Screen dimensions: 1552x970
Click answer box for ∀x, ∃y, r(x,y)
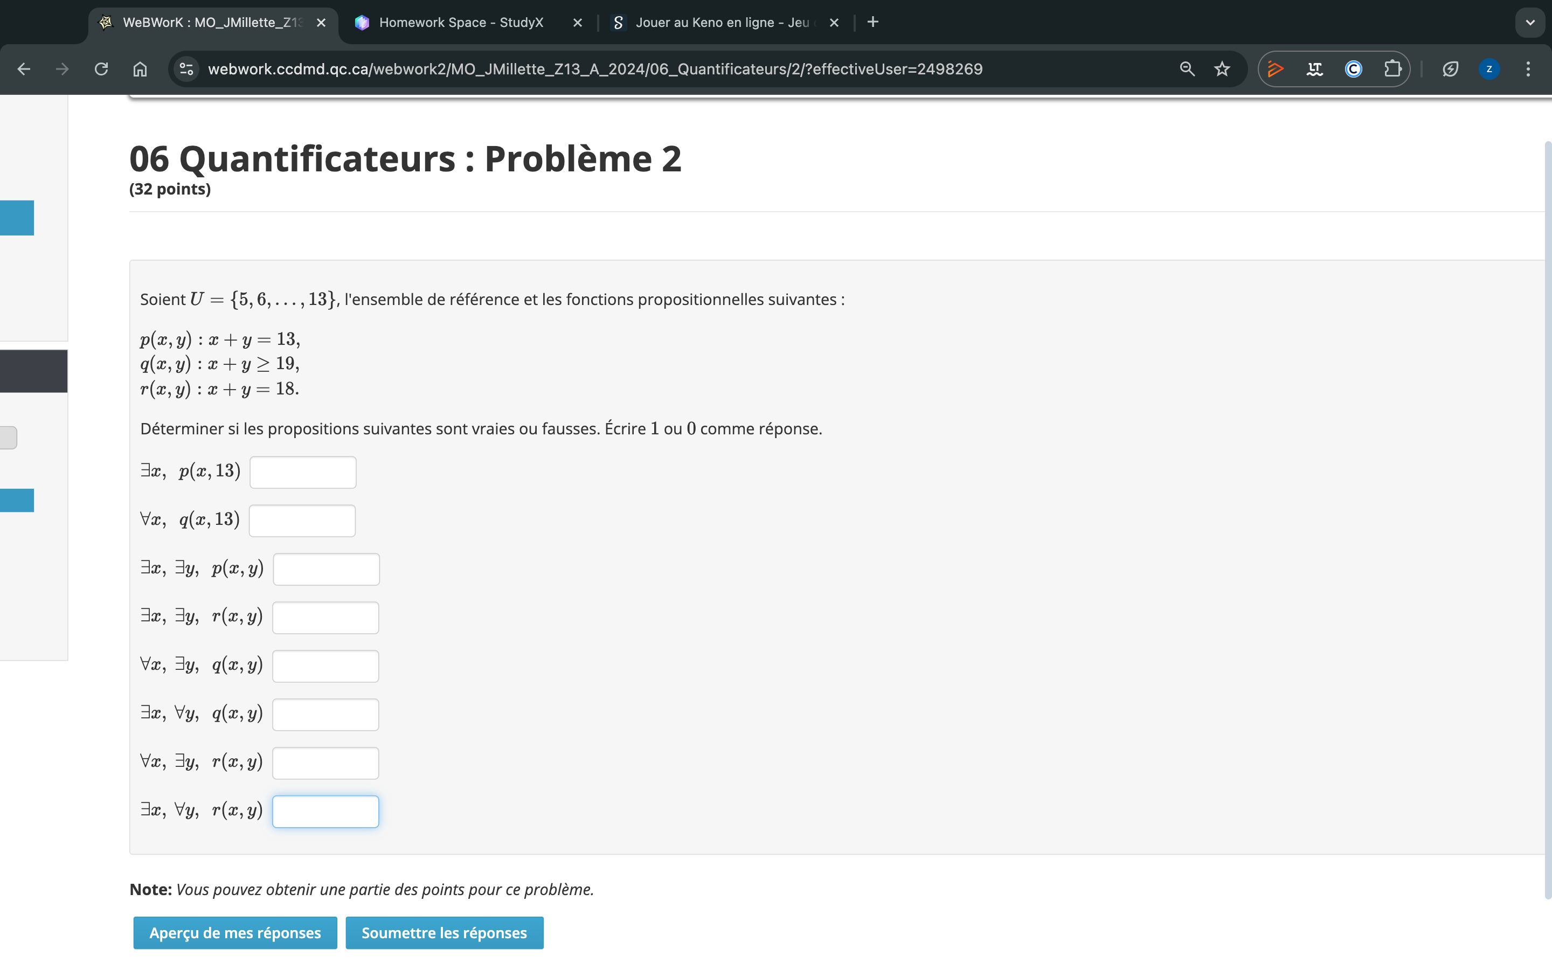(x=326, y=764)
